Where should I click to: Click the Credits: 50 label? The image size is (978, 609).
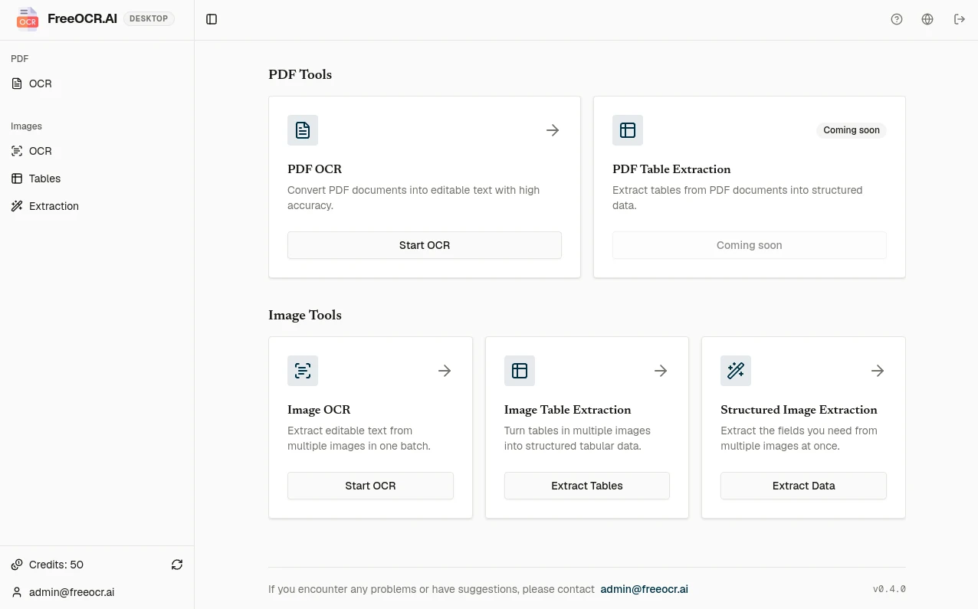click(56, 565)
